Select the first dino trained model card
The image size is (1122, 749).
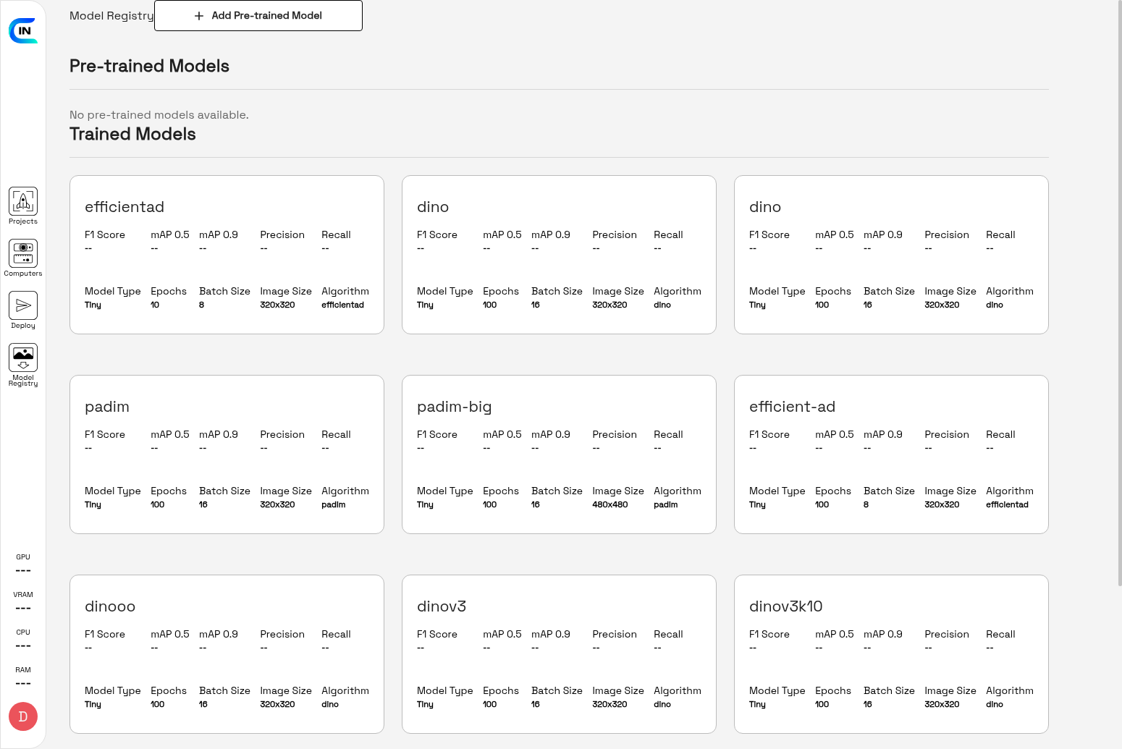(559, 255)
